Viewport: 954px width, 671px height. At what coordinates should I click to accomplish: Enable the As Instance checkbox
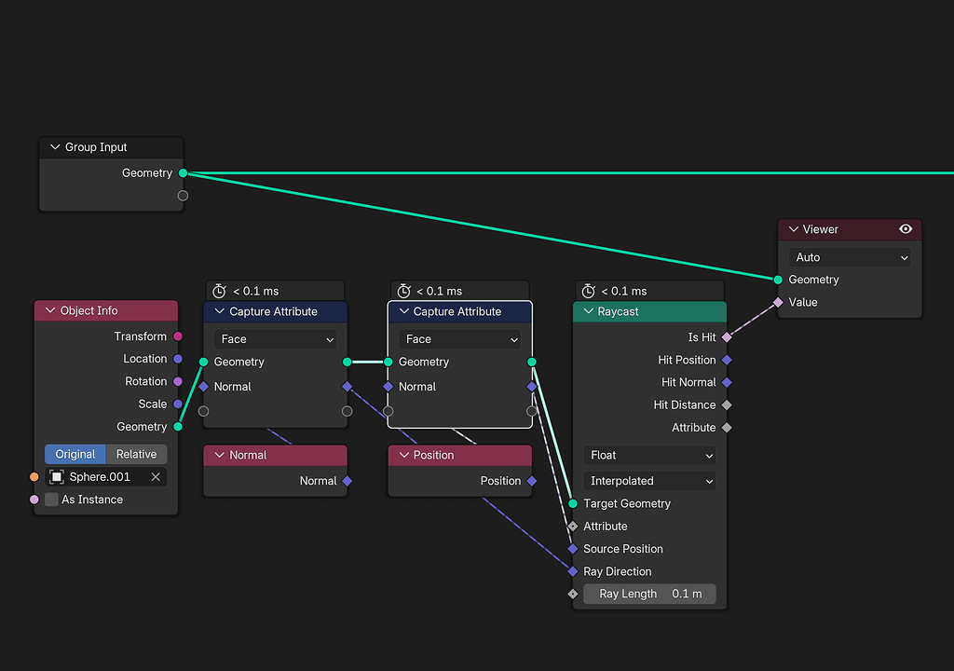(x=52, y=500)
